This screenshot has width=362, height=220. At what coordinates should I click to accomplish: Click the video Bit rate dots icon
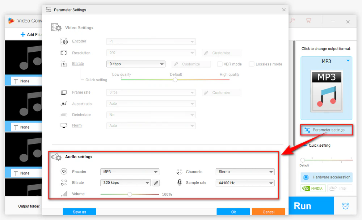tap(64, 64)
